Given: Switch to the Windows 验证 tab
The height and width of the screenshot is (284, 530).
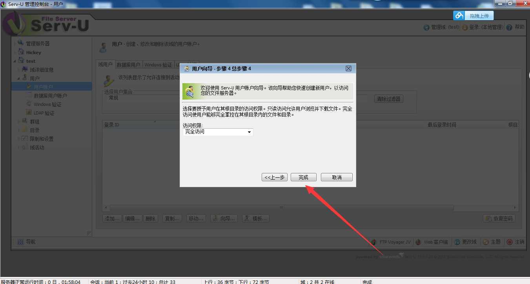Looking at the screenshot, I should coord(158,65).
